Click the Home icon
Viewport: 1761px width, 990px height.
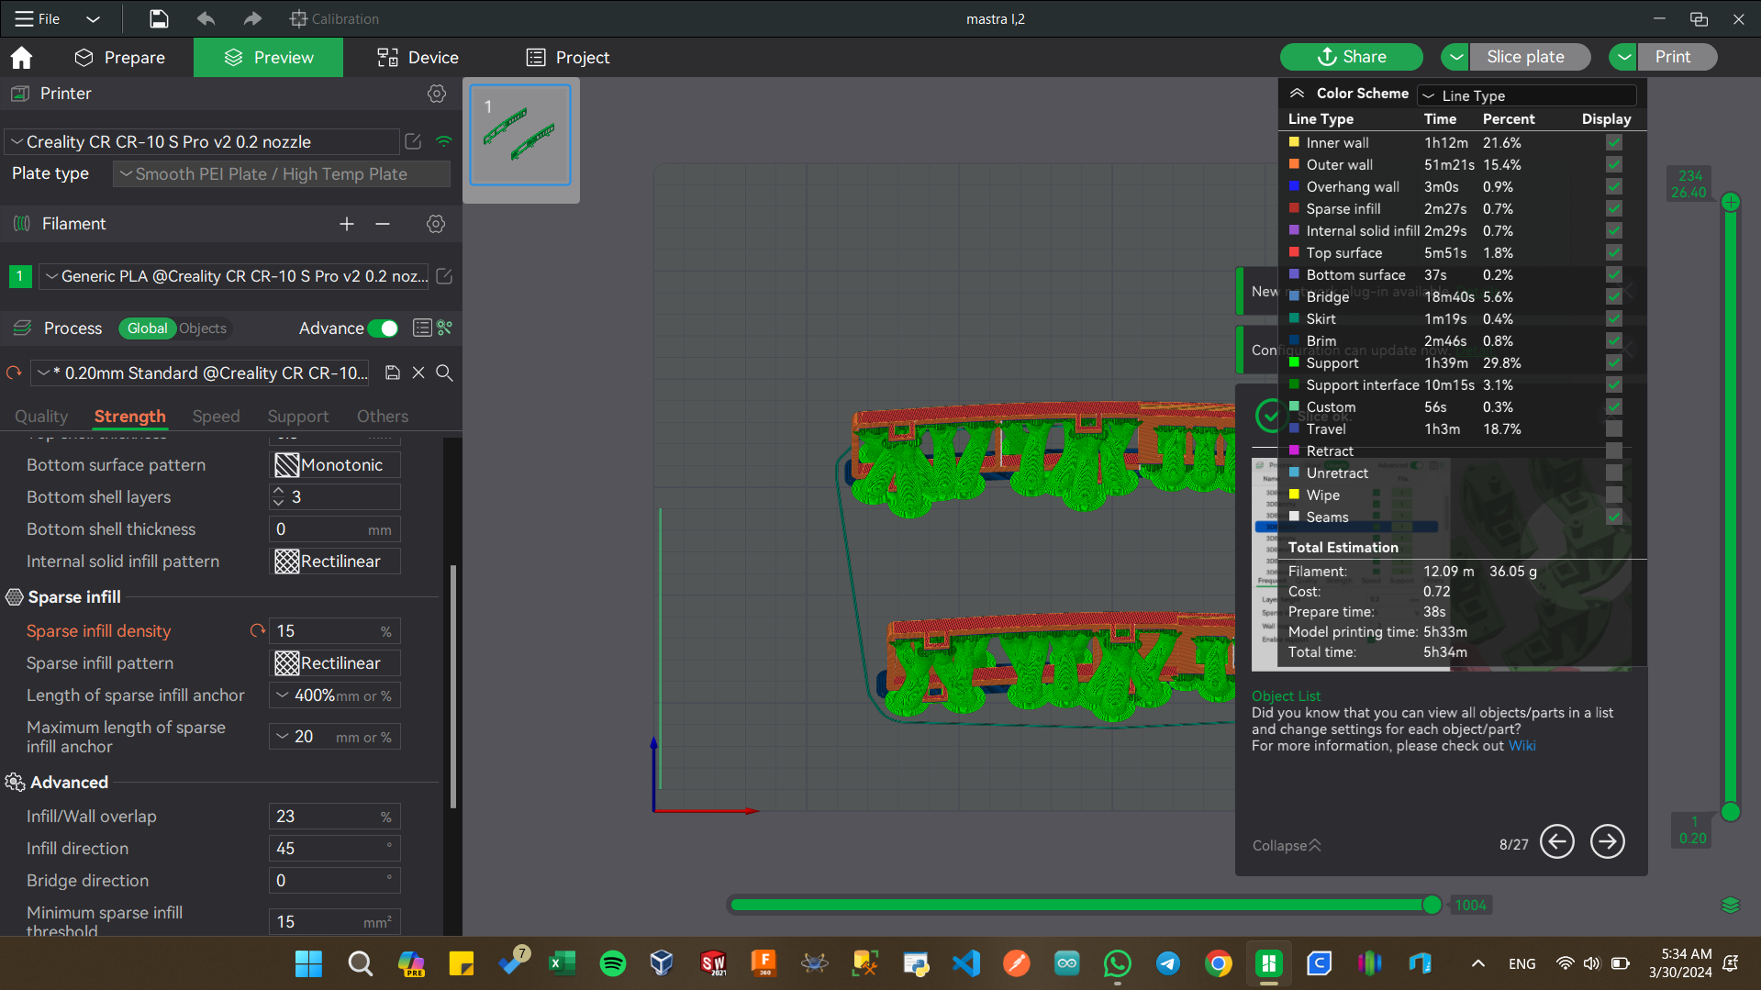coord(21,58)
